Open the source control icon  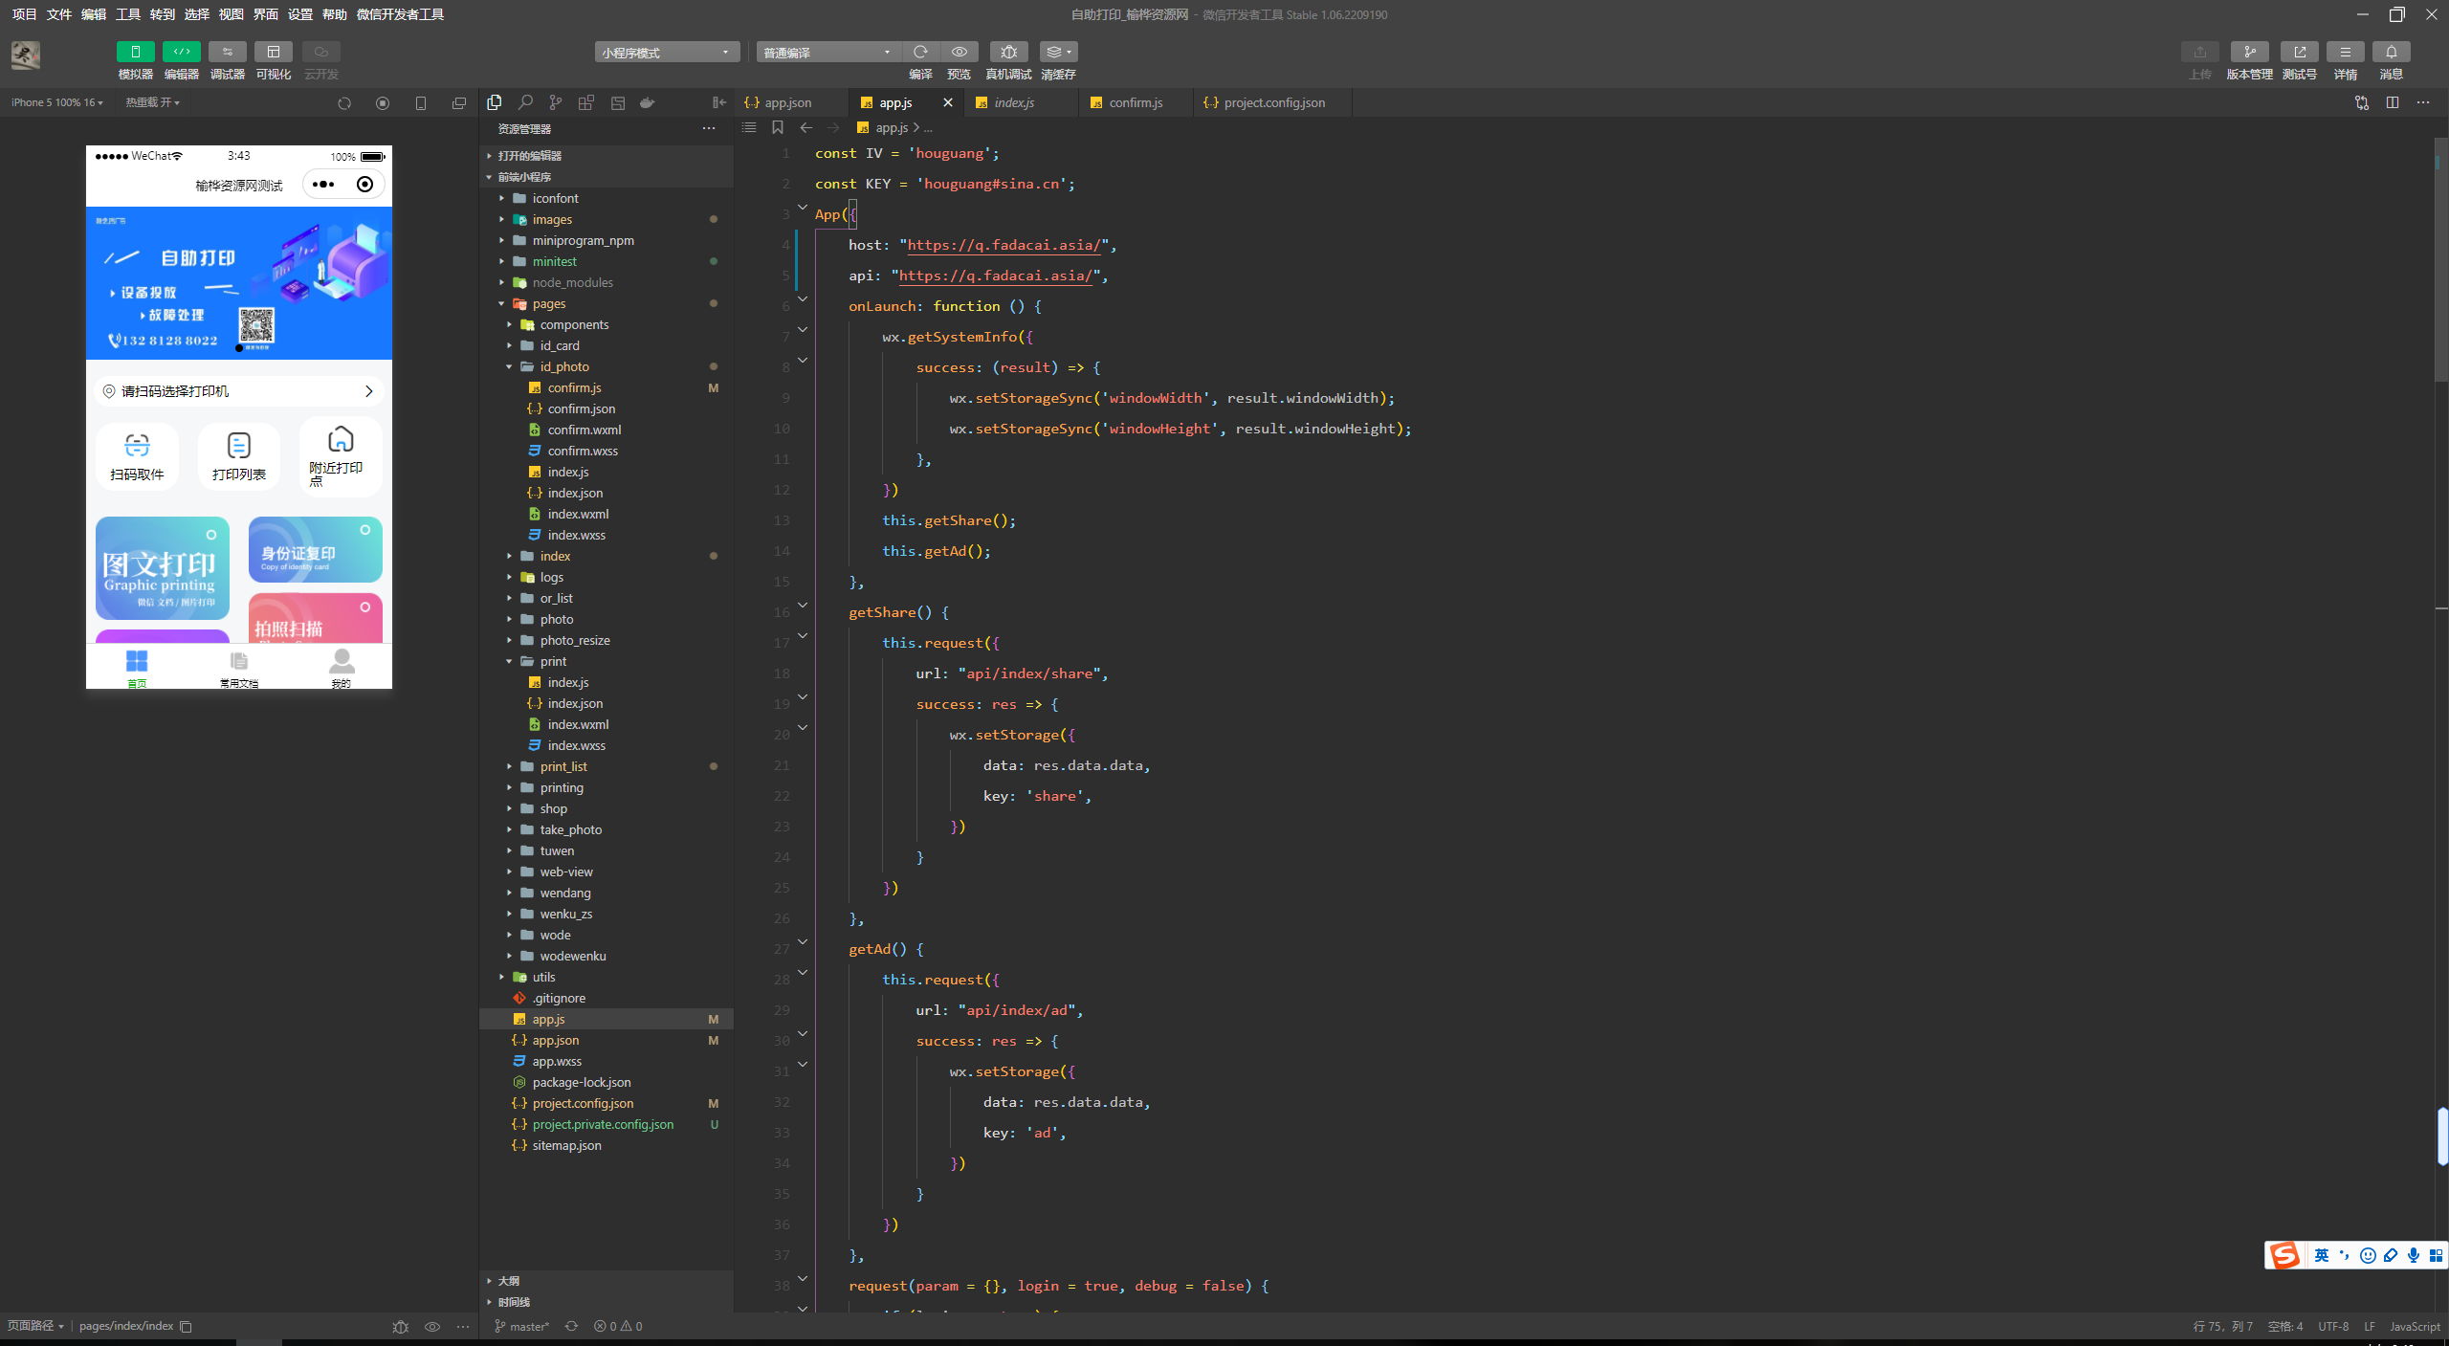click(x=556, y=102)
